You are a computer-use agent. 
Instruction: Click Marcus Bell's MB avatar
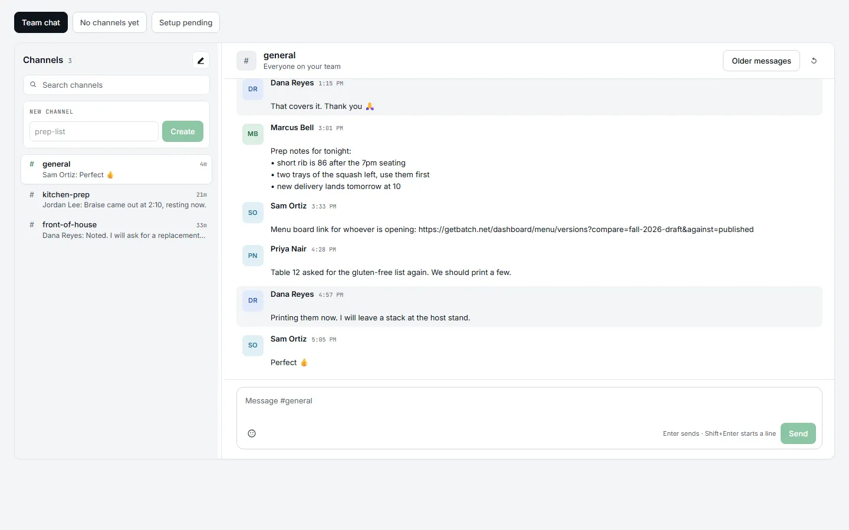pyautogui.click(x=253, y=134)
